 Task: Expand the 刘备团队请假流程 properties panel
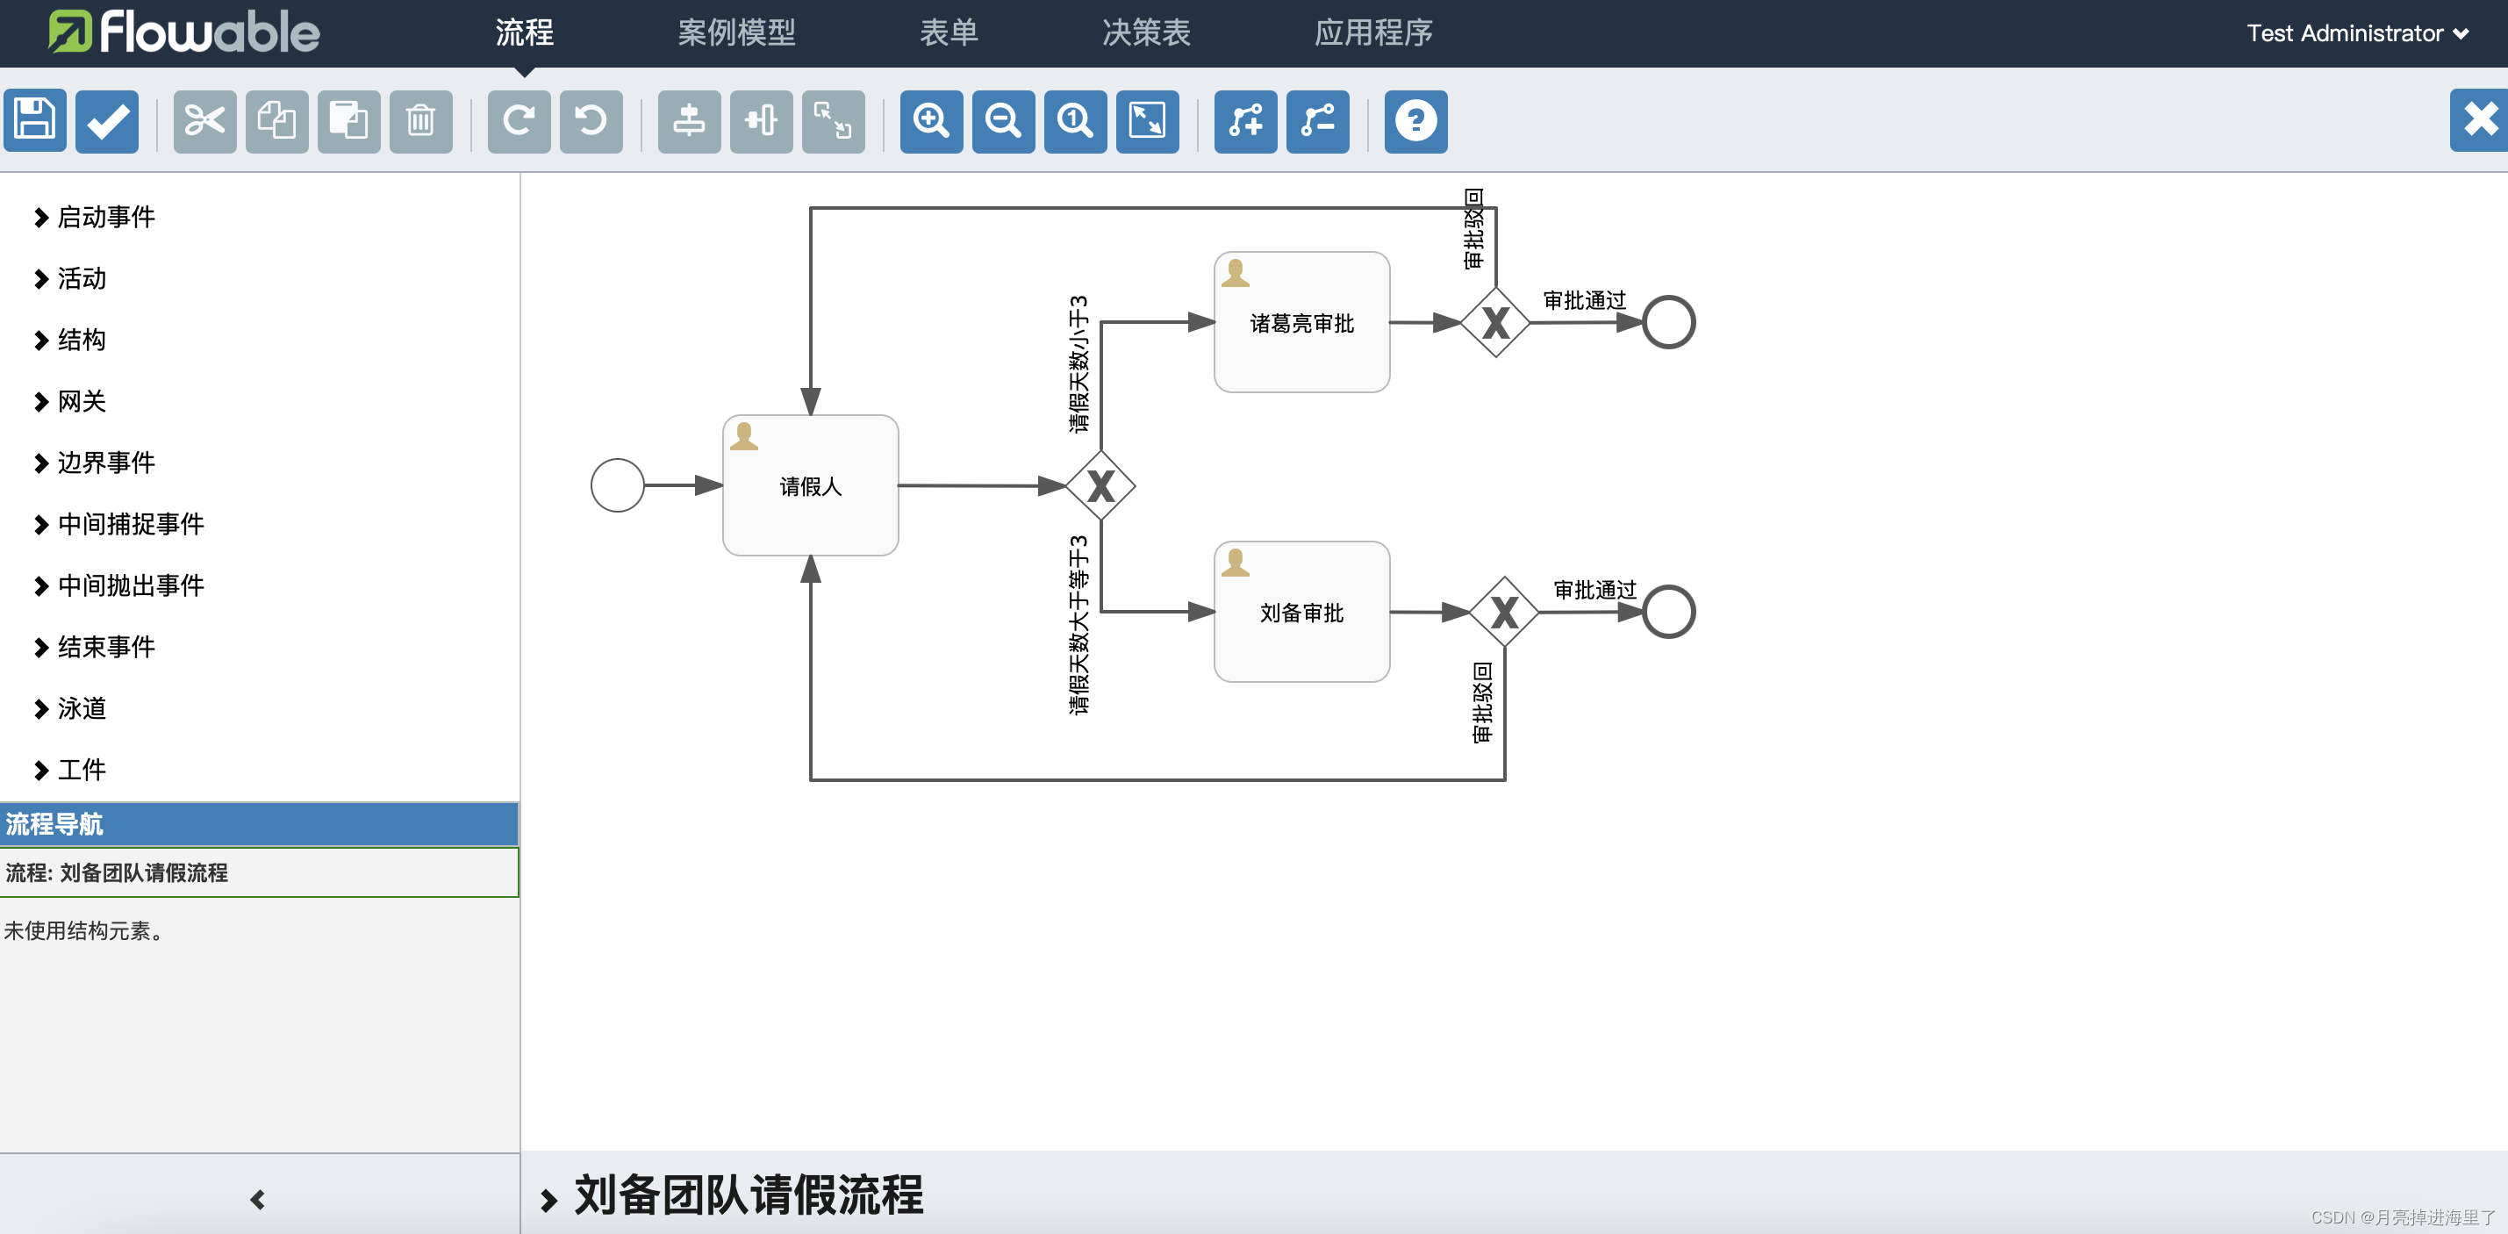pyautogui.click(x=732, y=1195)
